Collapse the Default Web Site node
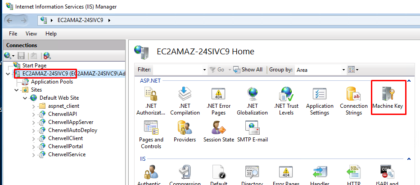 25,98
